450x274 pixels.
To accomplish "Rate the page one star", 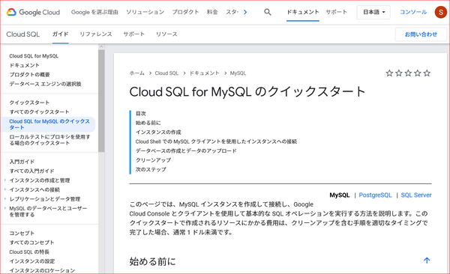I will click(389, 73).
